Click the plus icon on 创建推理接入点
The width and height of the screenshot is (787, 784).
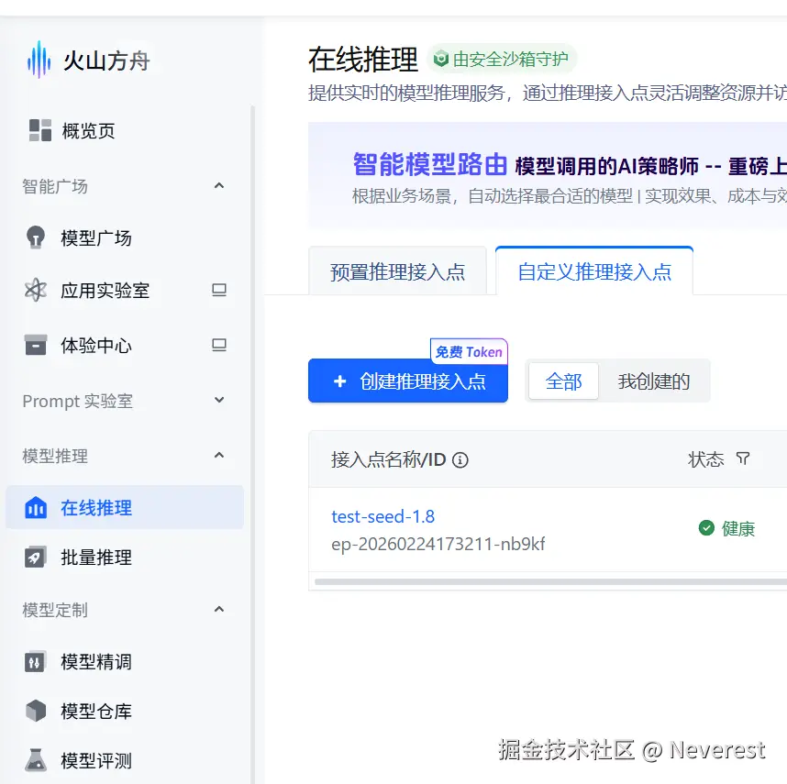339,381
